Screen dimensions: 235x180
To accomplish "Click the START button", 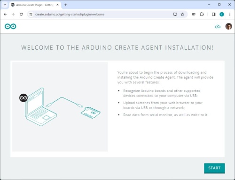I will coord(214,168).
